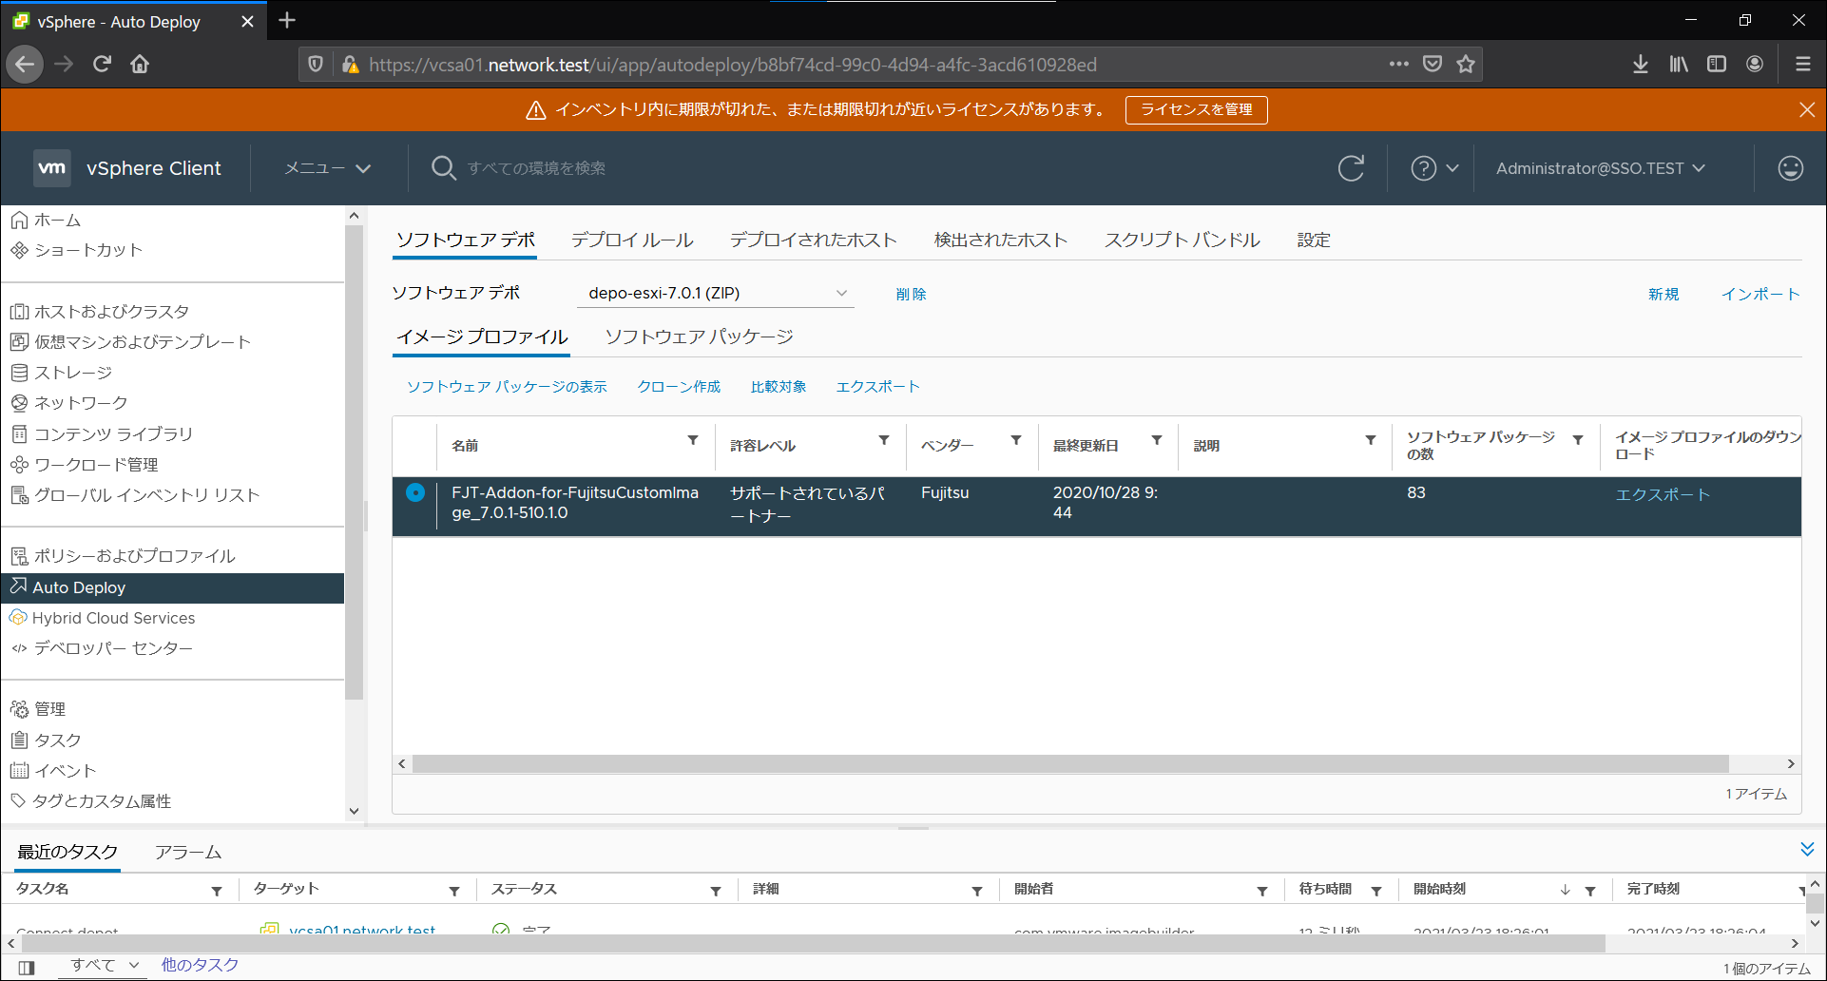Open ストレージ in sidebar
The width and height of the screenshot is (1827, 981).
click(x=62, y=373)
